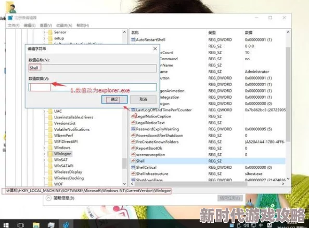Click the tree pane scroll-down arrow
Image resolution: width=309 pixels, height=228 pixels.
[124, 184]
